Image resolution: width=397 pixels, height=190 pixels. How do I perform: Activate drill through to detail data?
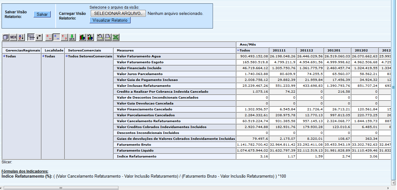pyautogui.click(x=72, y=37)
